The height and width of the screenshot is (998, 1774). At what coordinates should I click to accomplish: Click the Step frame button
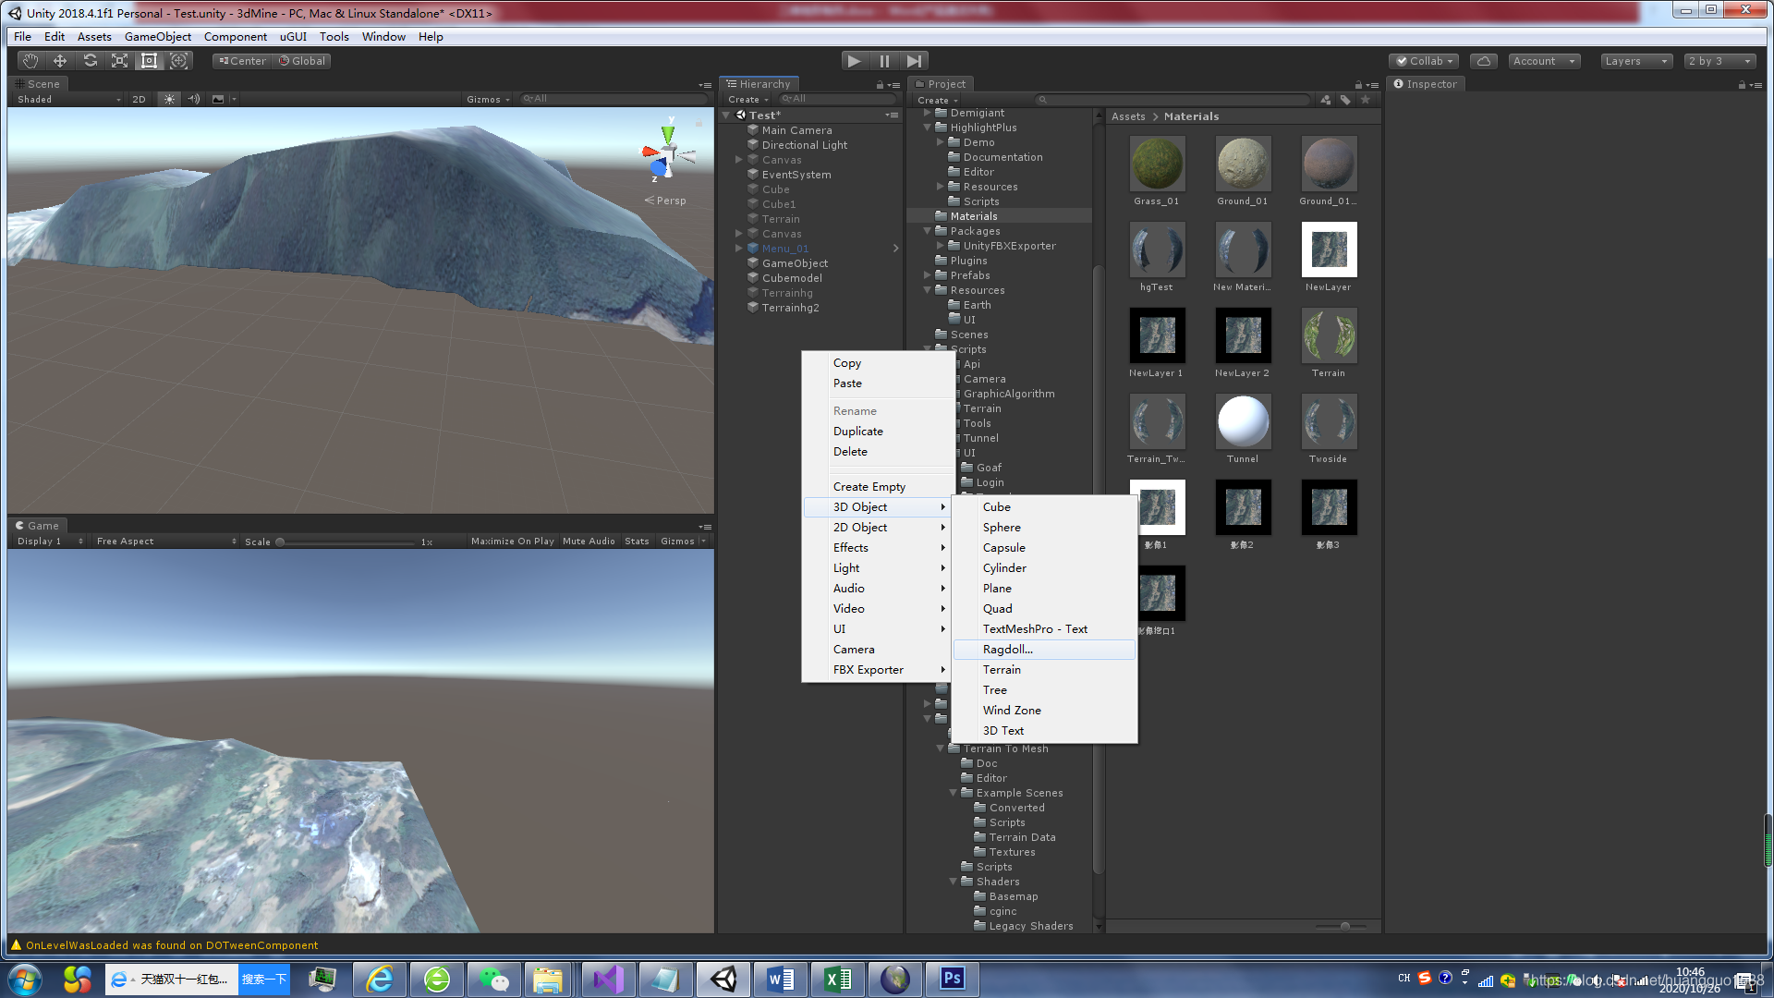coord(914,61)
